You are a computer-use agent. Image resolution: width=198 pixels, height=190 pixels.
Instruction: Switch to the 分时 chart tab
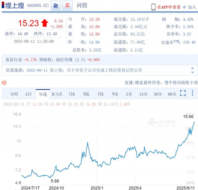pos(14,94)
